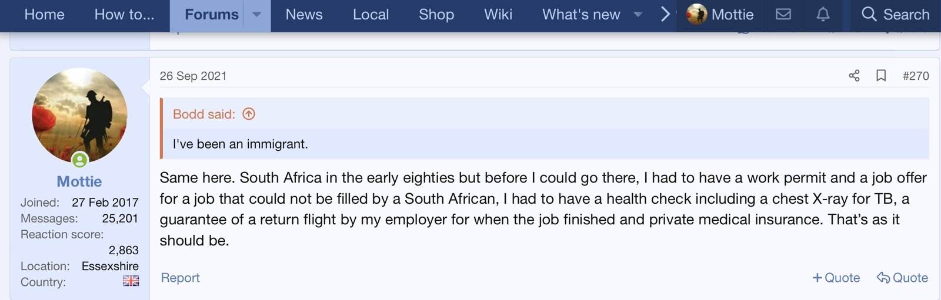Open the News menu item
The height and width of the screenshot is (300, 941).
coord(304,15)
